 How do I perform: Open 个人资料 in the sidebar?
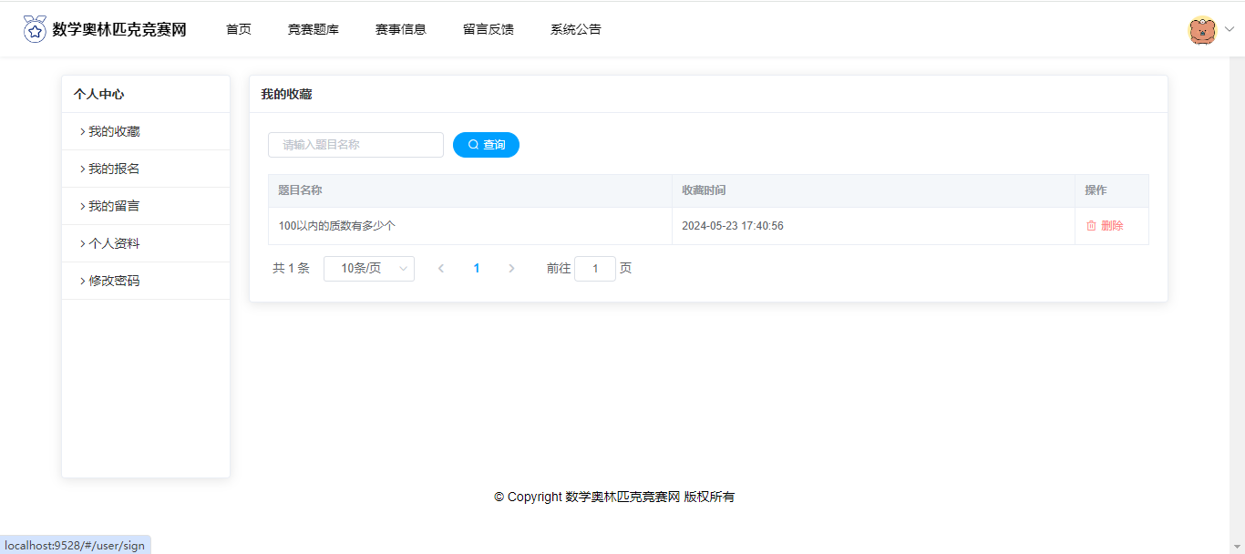coord(114,243)
